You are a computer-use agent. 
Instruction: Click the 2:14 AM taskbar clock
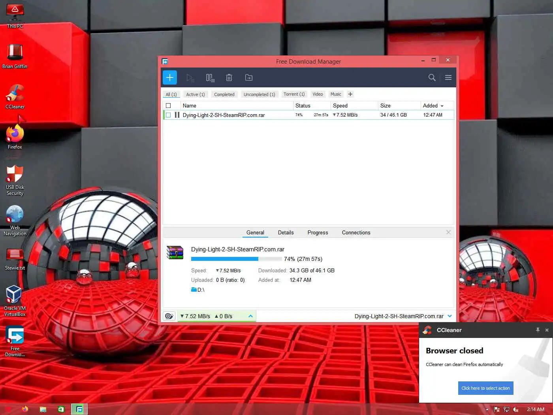pyautogui.click(x=536, y=409)
